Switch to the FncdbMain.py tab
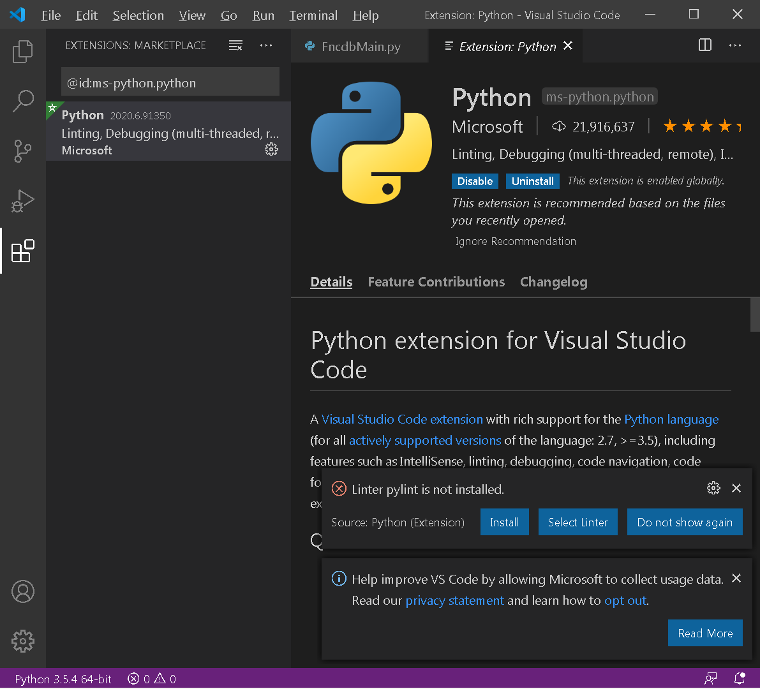The image size is (760, 689). tap(359, 46)
